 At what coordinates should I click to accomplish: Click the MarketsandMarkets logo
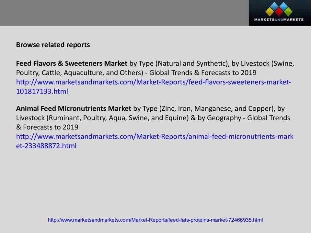click(x=280, y=13)
